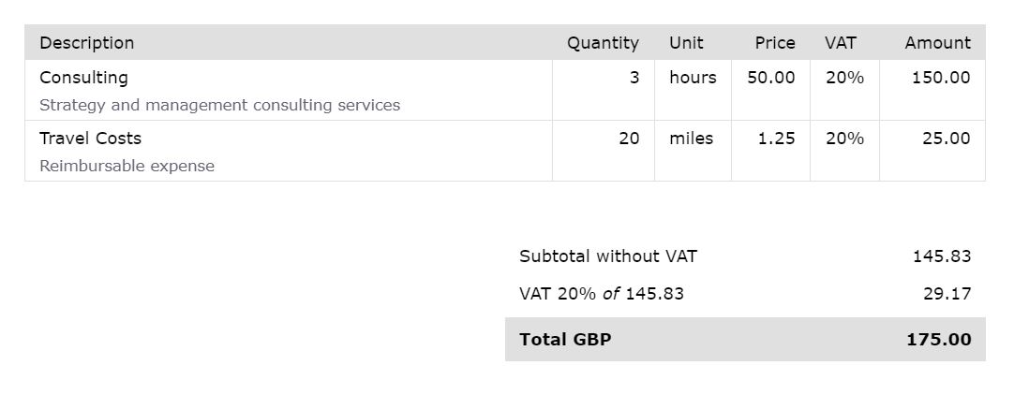
Task: Select the Price column header
Action: tap(775, 43)
